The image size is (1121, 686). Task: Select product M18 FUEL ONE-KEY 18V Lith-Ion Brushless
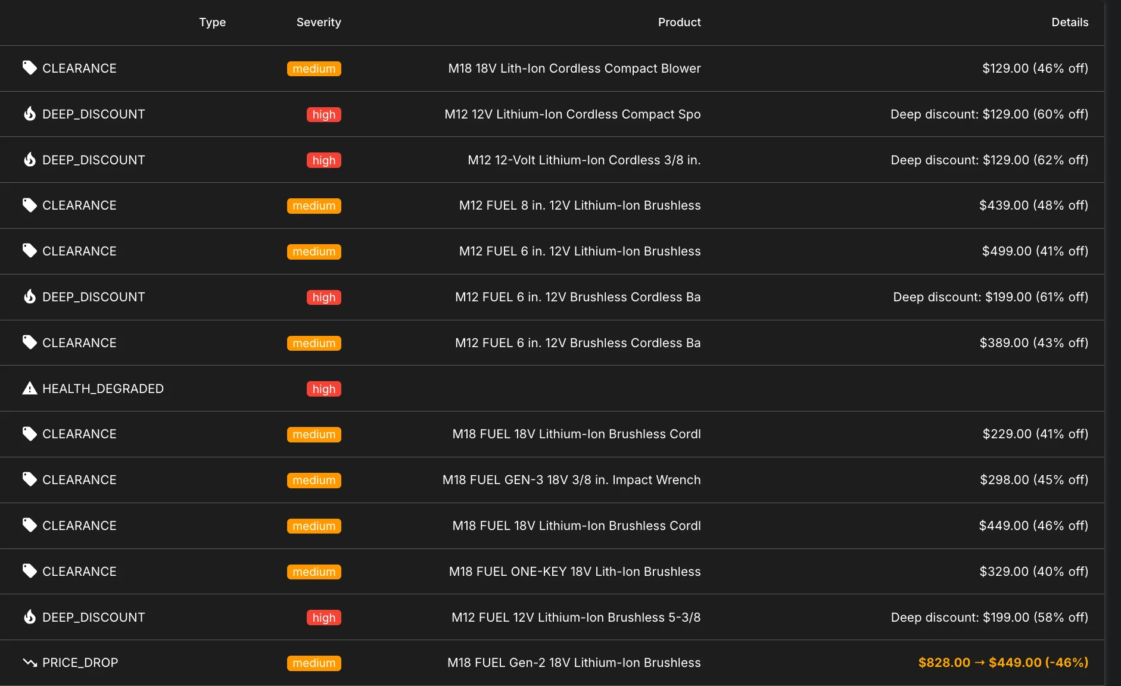click(x=575, y=572)
